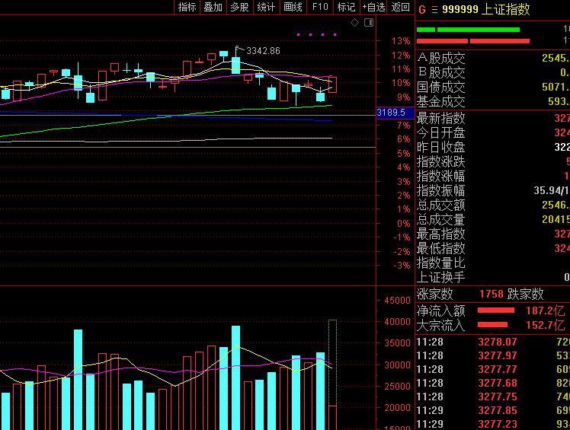Click the 标记 mark button
Image resolution: width=570 pixels, height=430 pixels.
click(x=346, y=7)
